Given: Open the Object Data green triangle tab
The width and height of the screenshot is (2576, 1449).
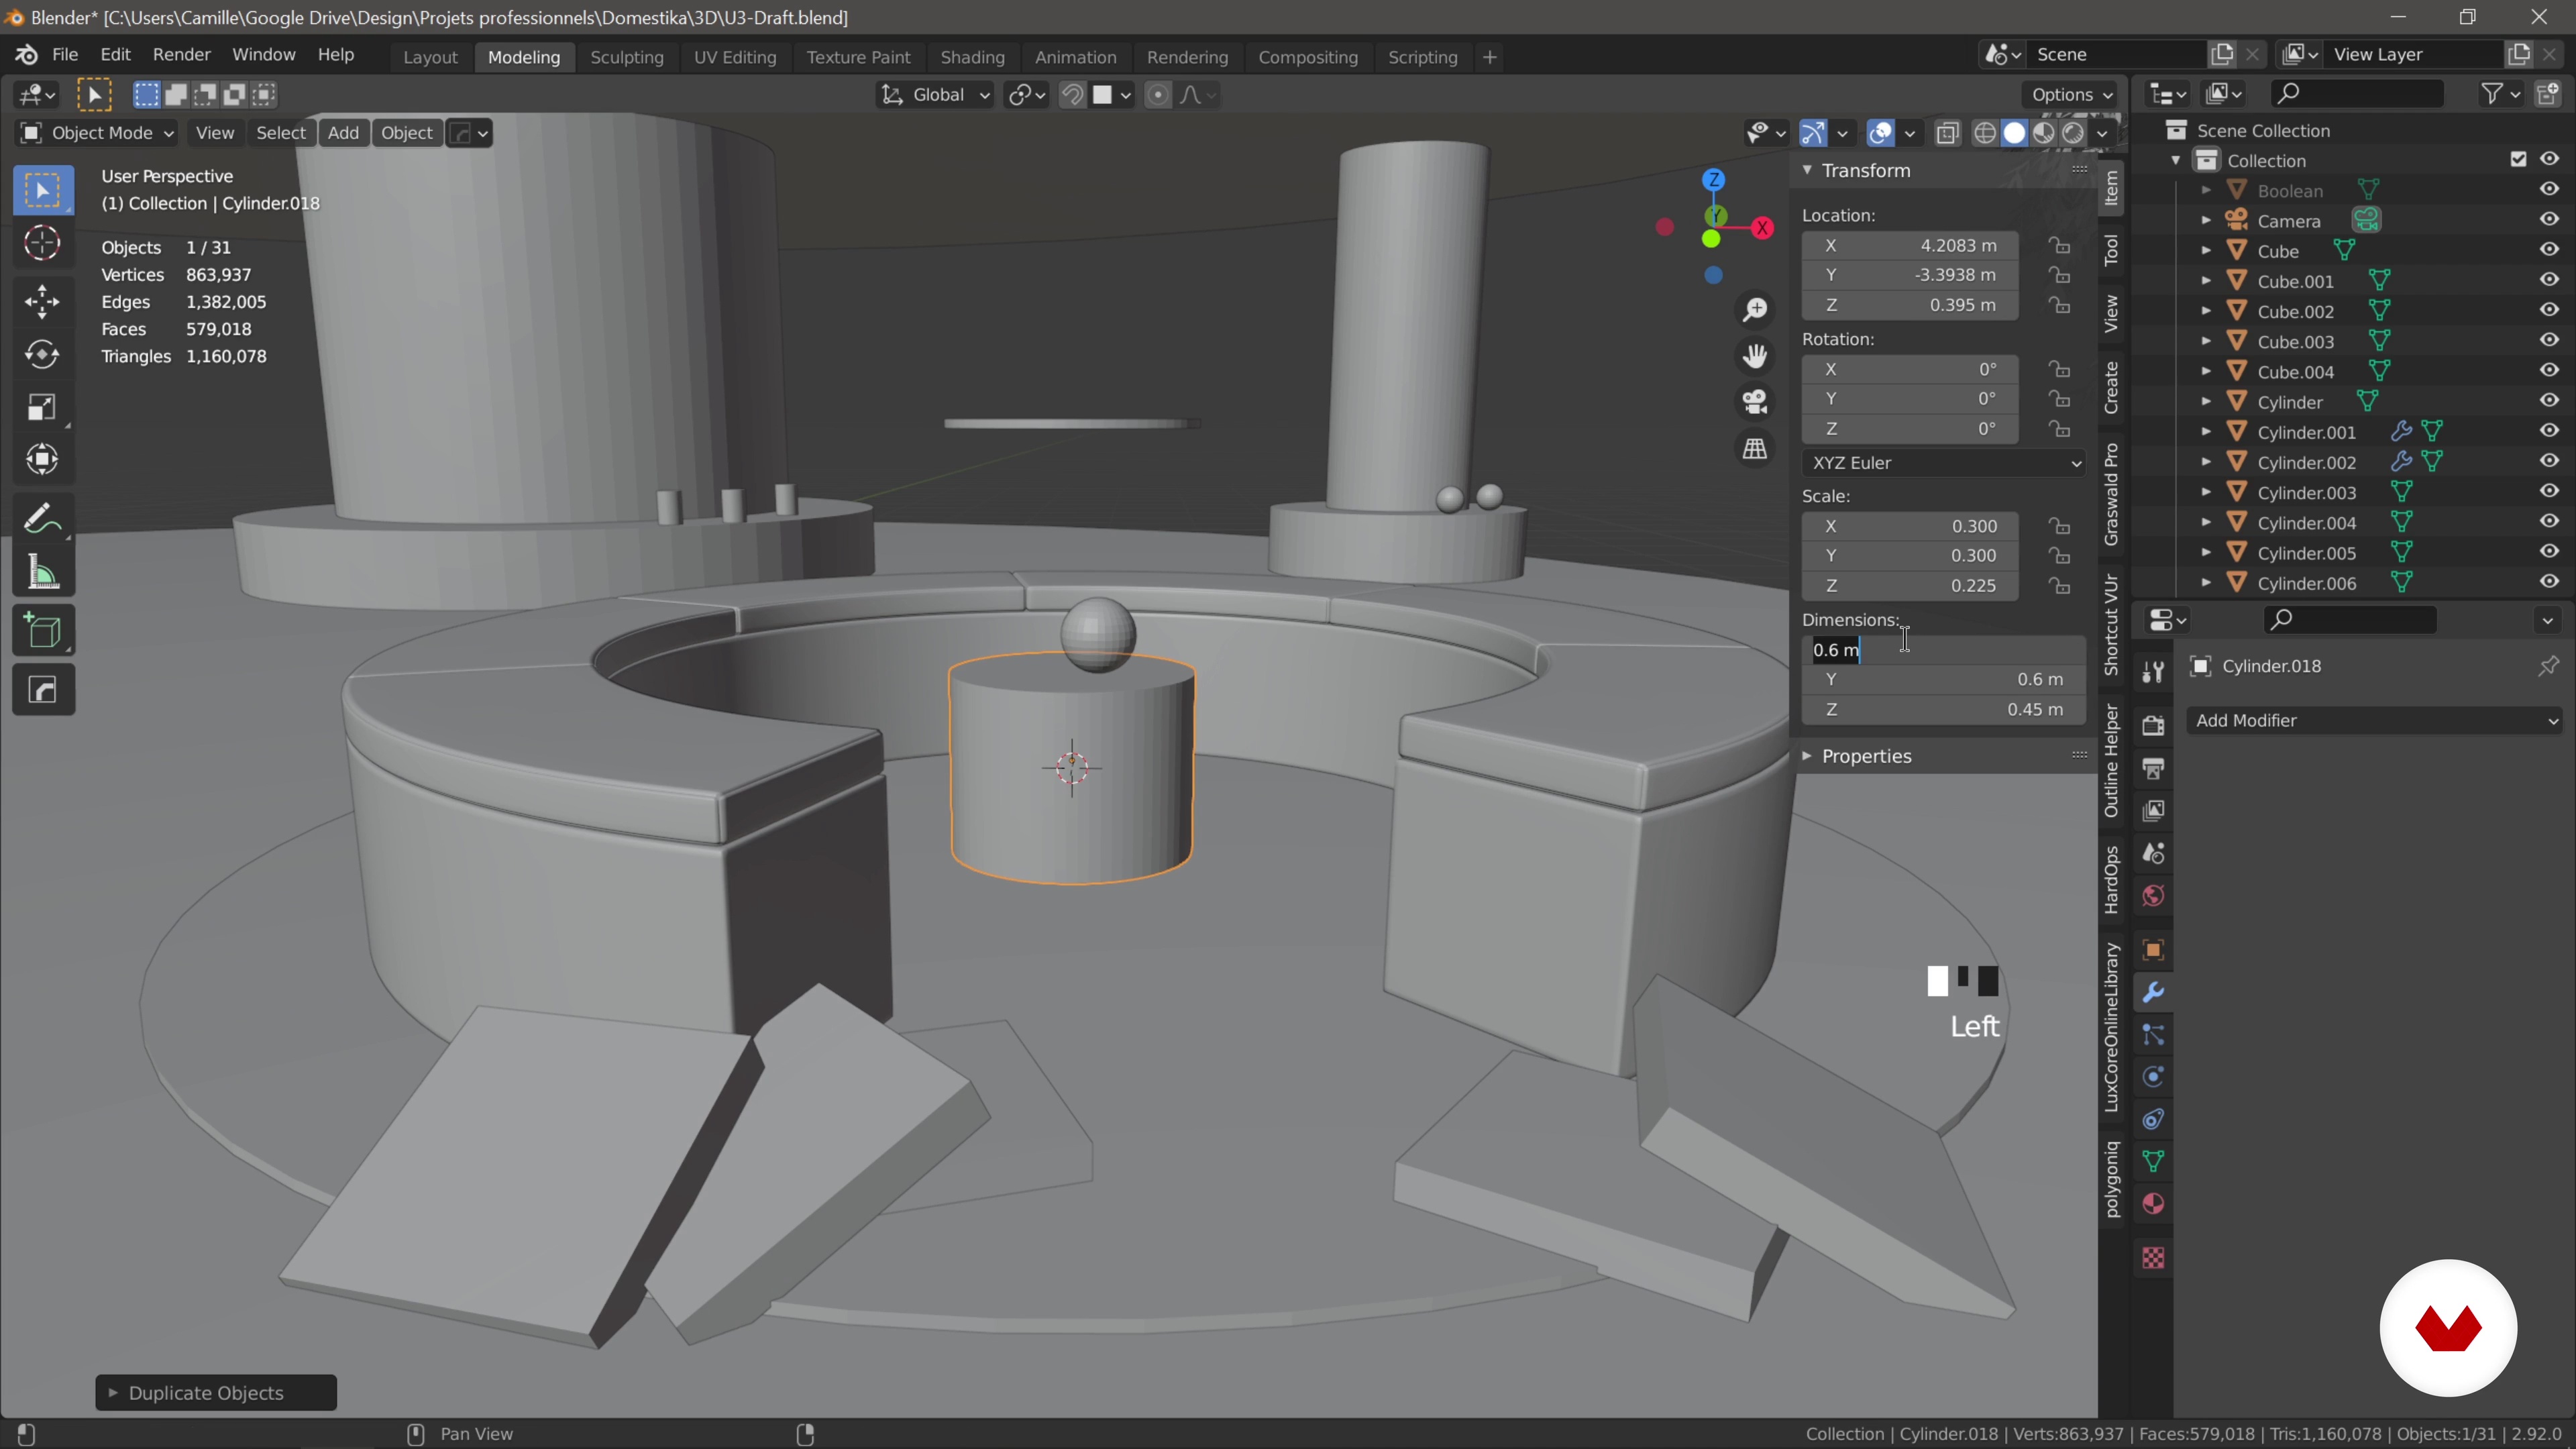Looking at the screenshot, I should click(x=2153, y=1161).
